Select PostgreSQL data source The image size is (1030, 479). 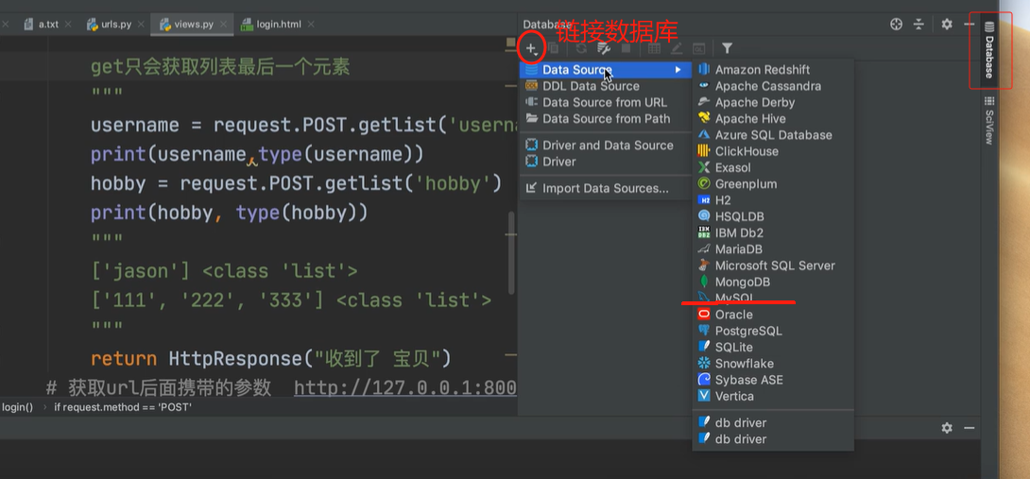pyautogui.click(x=773, y=332)
